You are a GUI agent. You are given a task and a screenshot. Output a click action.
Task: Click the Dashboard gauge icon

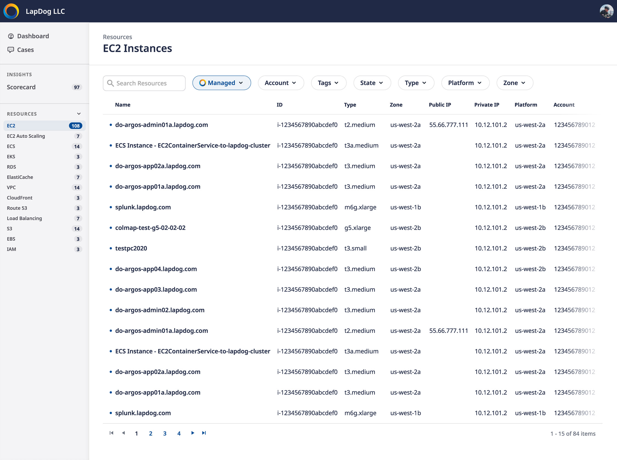tap(11, 36)
